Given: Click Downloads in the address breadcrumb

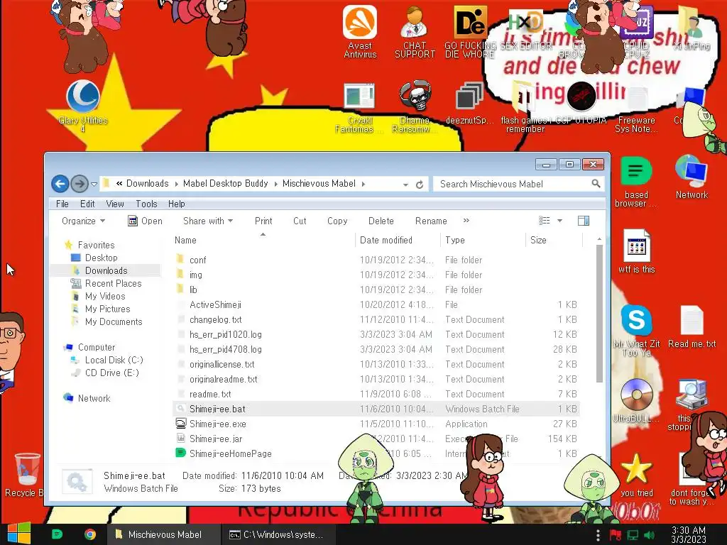Looking at the screenshot, I should [148, 184].
